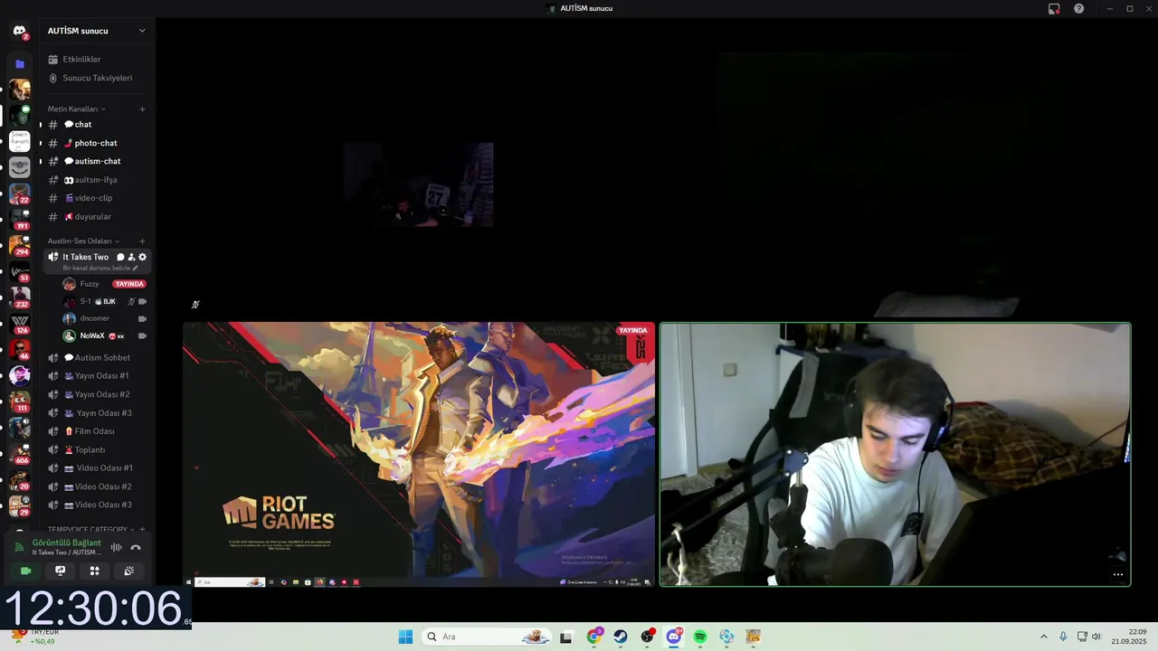Click Steam icon in taskbar
This screenshot has height=651, width=1158.
click(621, 637)
